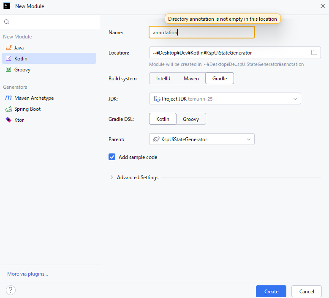Screen dimensions: 329x298
Task: Click the Ktor generator icon
Action: point(8,120)
